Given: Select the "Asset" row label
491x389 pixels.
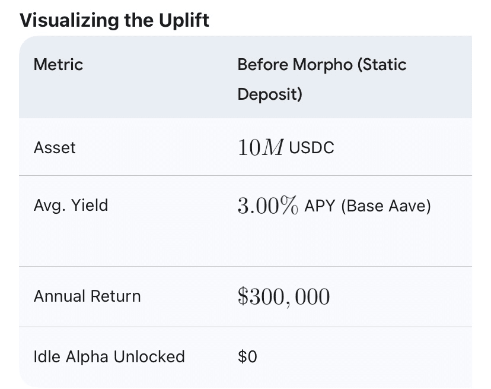Looking at the screenshot, I should [55, 147].
